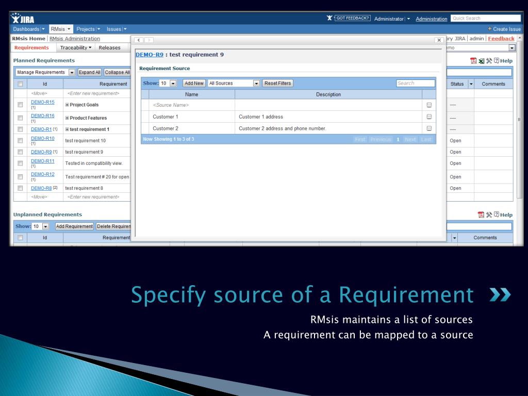Screen dimensions: 528x396
Task: Tick the checkbox for Customer 1 source
Action: click(429, 117)
